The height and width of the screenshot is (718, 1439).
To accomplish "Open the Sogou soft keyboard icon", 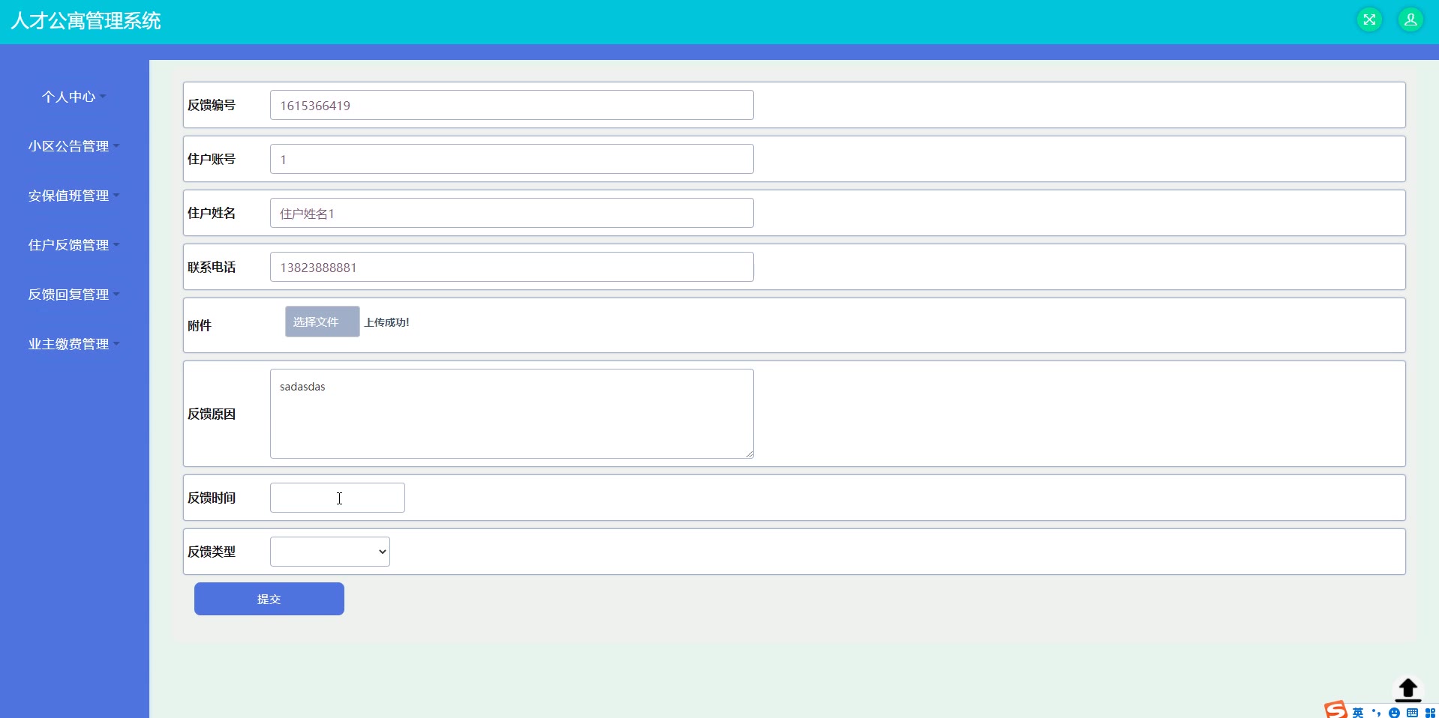I will [x=1412, y=712].
